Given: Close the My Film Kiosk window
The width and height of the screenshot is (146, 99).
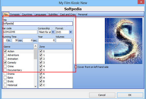Looking at the screenshot, I should pos(141,2).
